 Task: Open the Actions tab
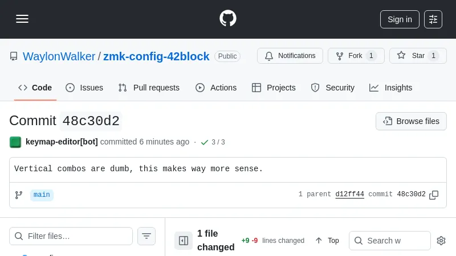tap(216, 88)
